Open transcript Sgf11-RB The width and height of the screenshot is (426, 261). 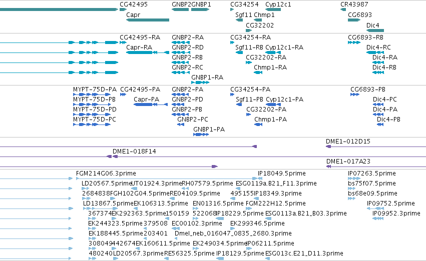click(x=249, y=47)
